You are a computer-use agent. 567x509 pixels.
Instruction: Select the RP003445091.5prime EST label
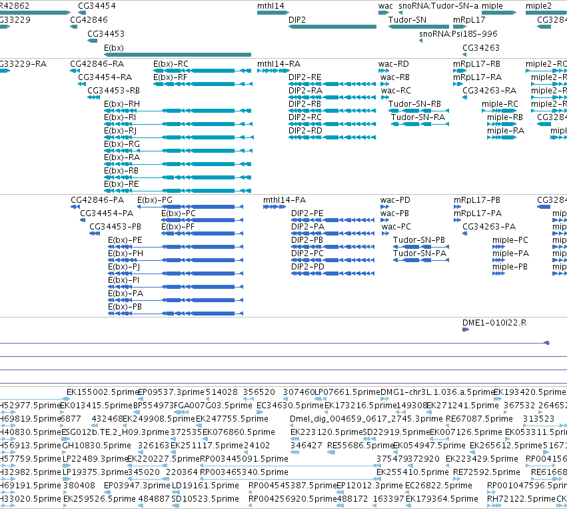[244, 459]
